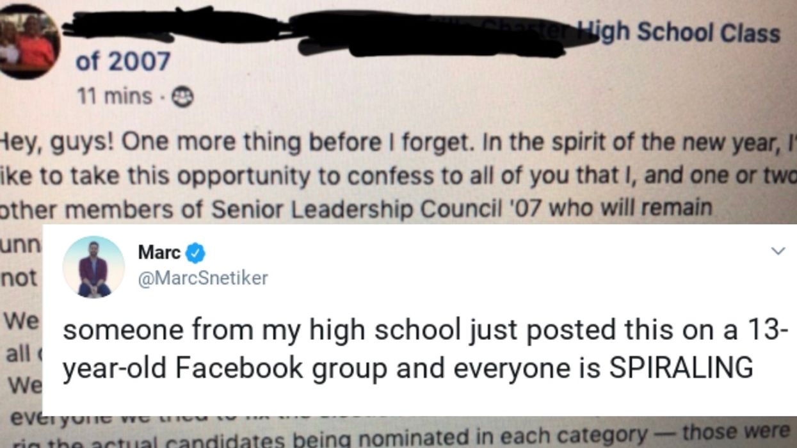The height and width of the screenshot is (448, 797).
Task: Click the "of 2007" group title text
Action: 123,63
